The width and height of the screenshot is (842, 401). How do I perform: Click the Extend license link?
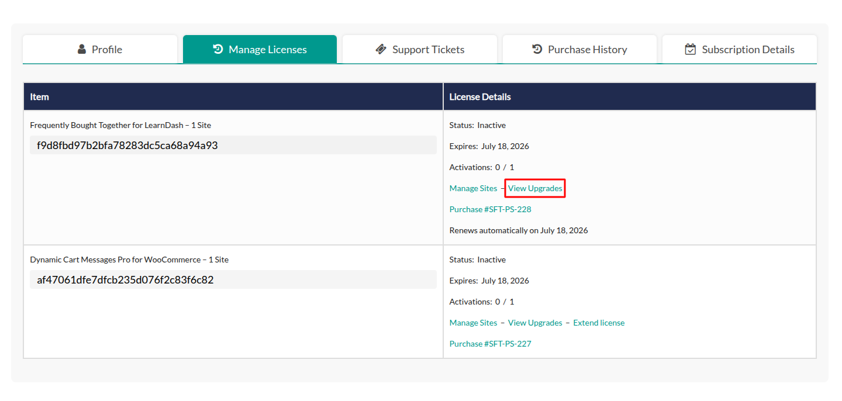[599, 323]
